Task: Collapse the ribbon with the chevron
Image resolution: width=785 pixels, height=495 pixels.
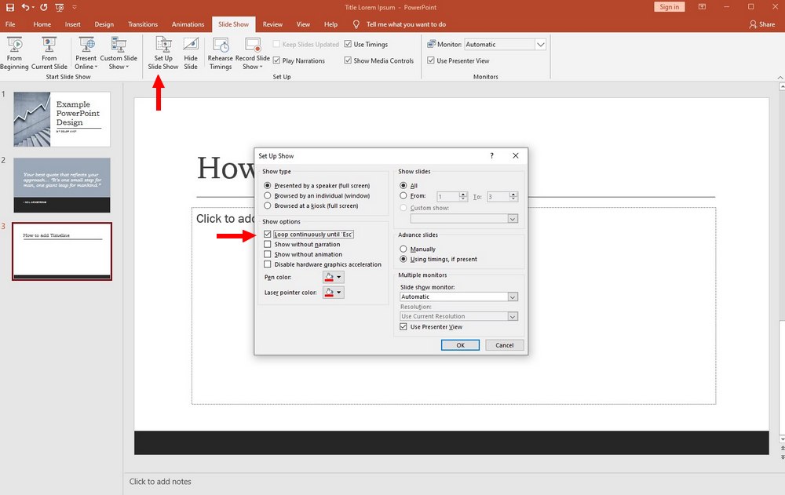Action: (780, 78)
